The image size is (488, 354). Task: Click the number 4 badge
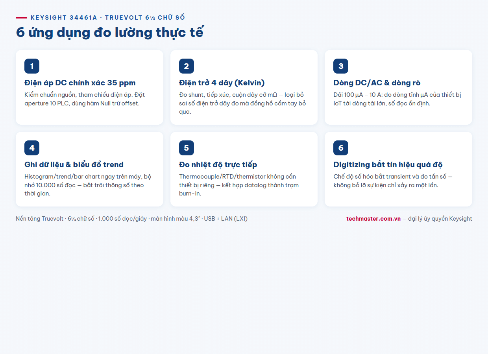tap(32, 148)
